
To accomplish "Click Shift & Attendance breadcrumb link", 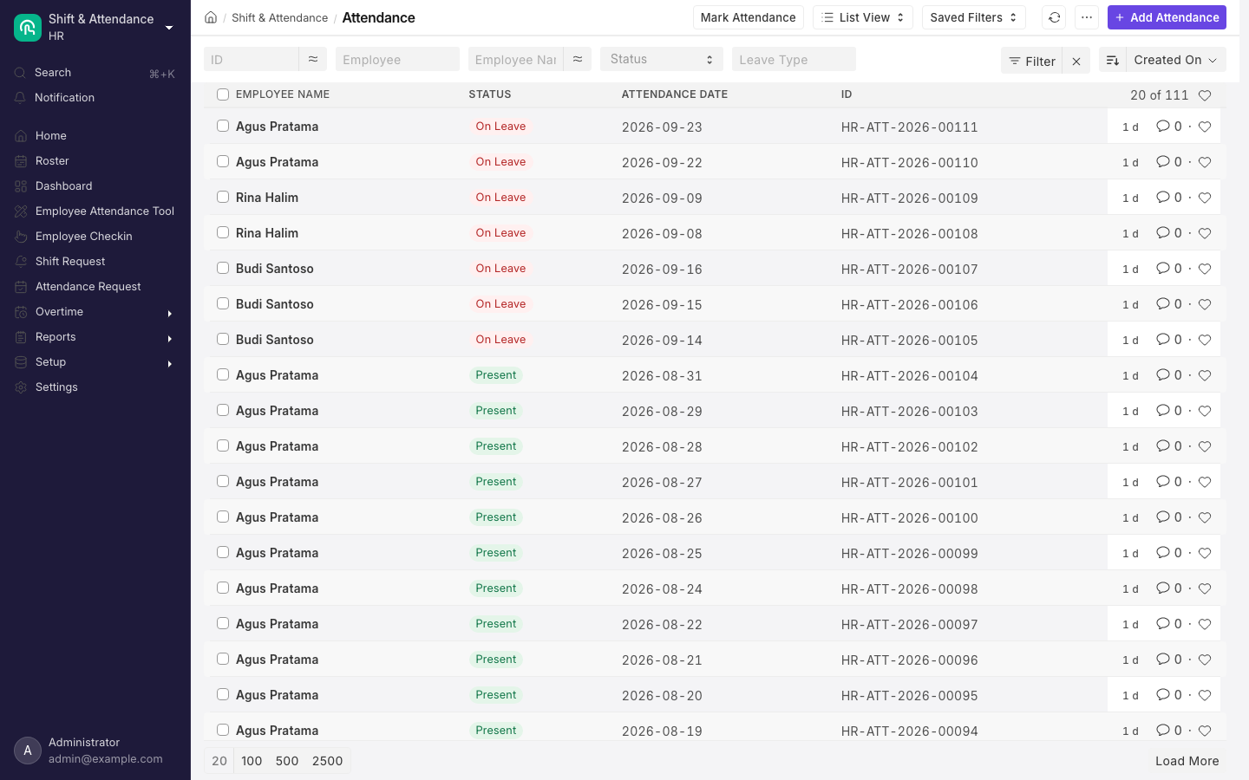I will (x=279, y=17).
